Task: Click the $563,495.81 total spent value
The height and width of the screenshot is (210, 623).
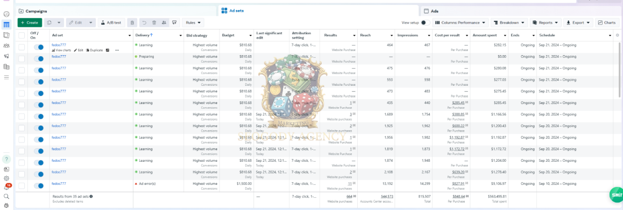Action: (x=497, y=196)
